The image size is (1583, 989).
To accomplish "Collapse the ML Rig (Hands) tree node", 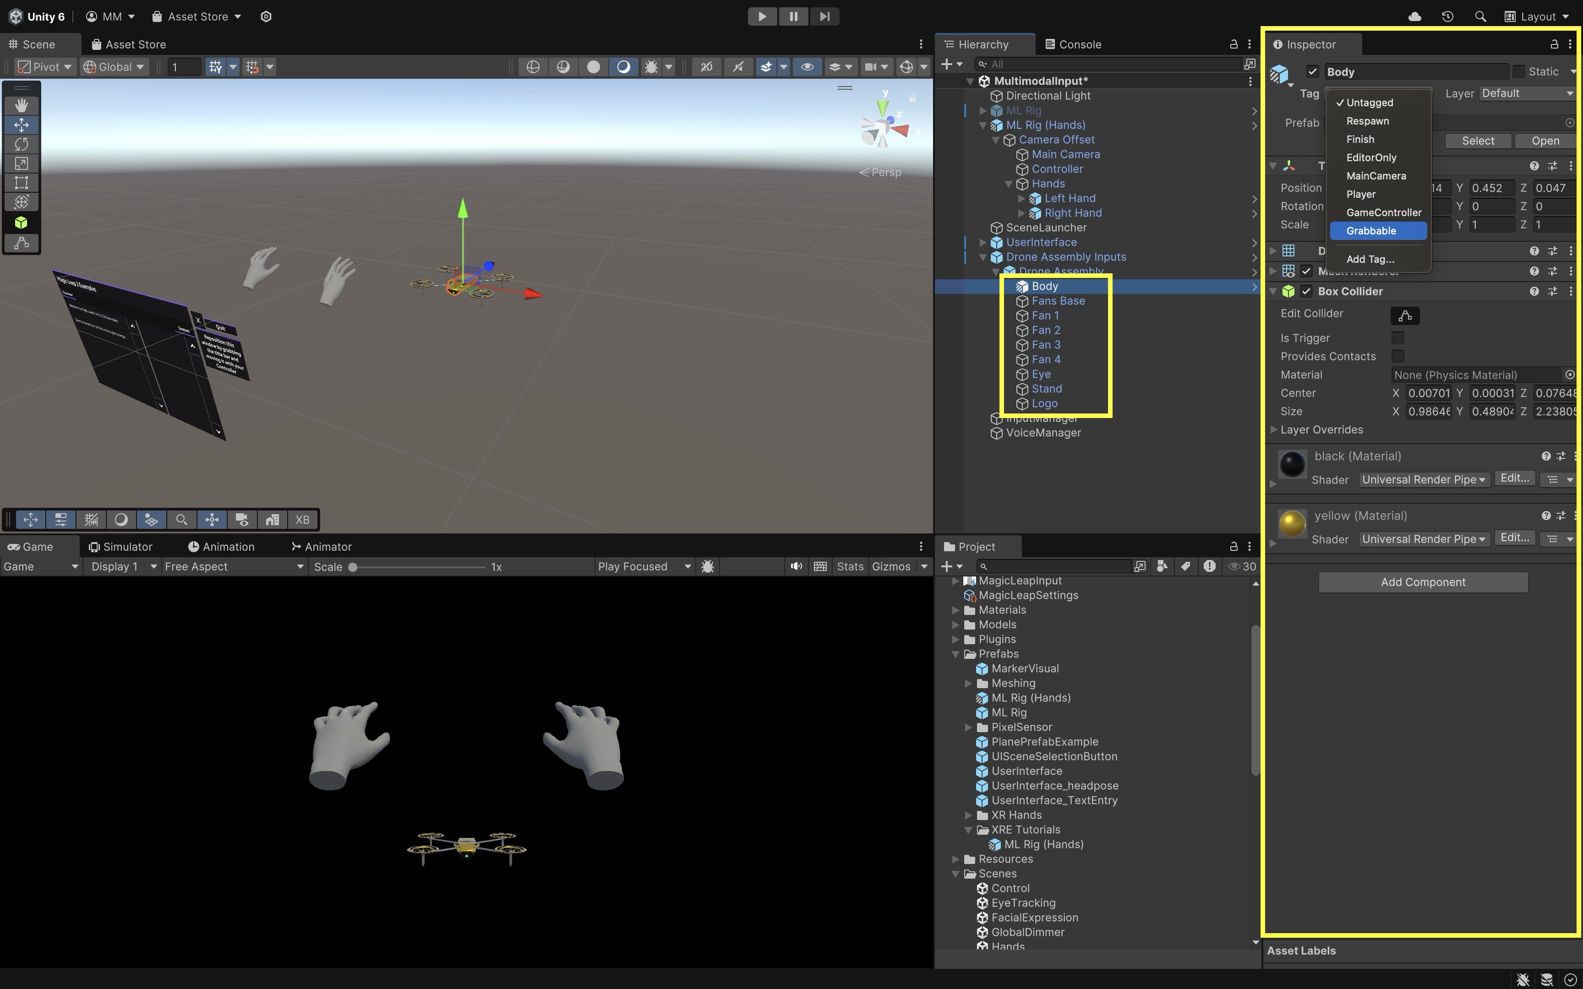I will [983, 125].
